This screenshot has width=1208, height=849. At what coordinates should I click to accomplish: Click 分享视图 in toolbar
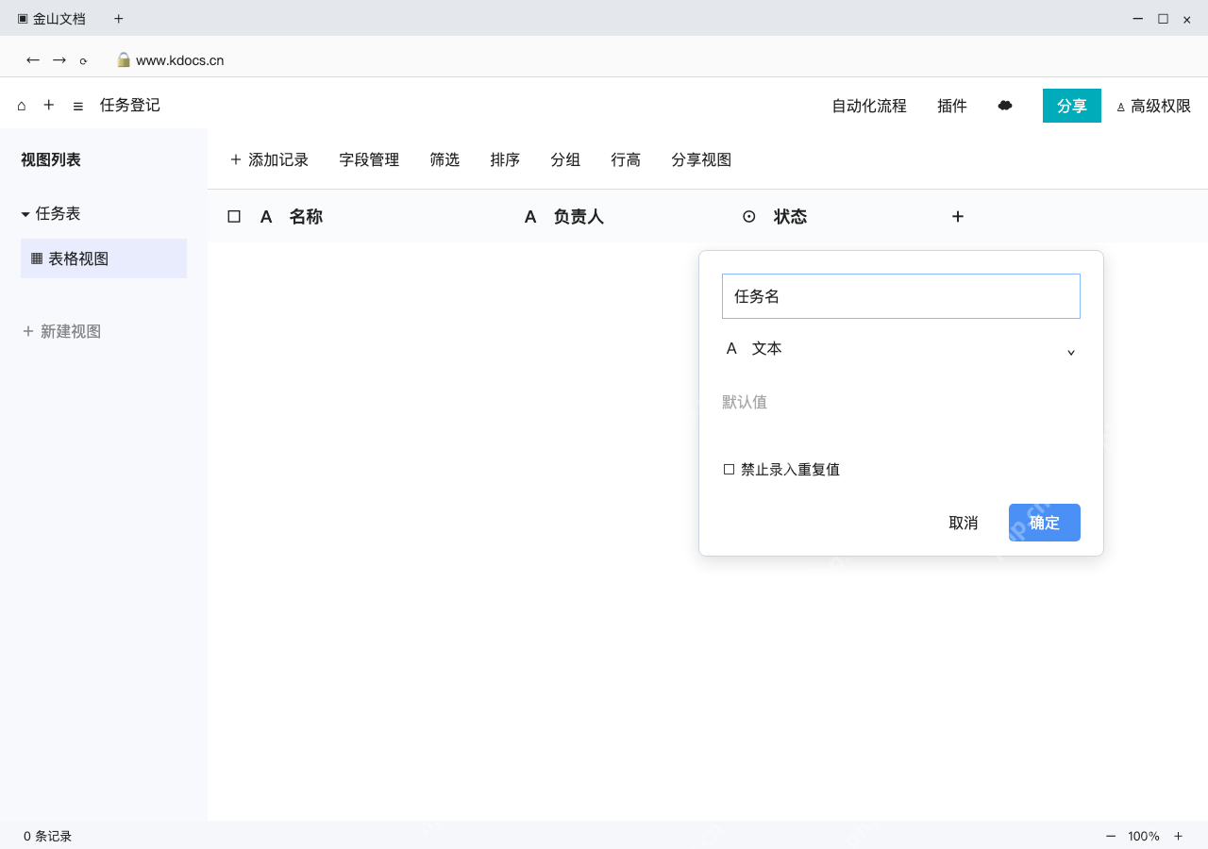[701, 159]
